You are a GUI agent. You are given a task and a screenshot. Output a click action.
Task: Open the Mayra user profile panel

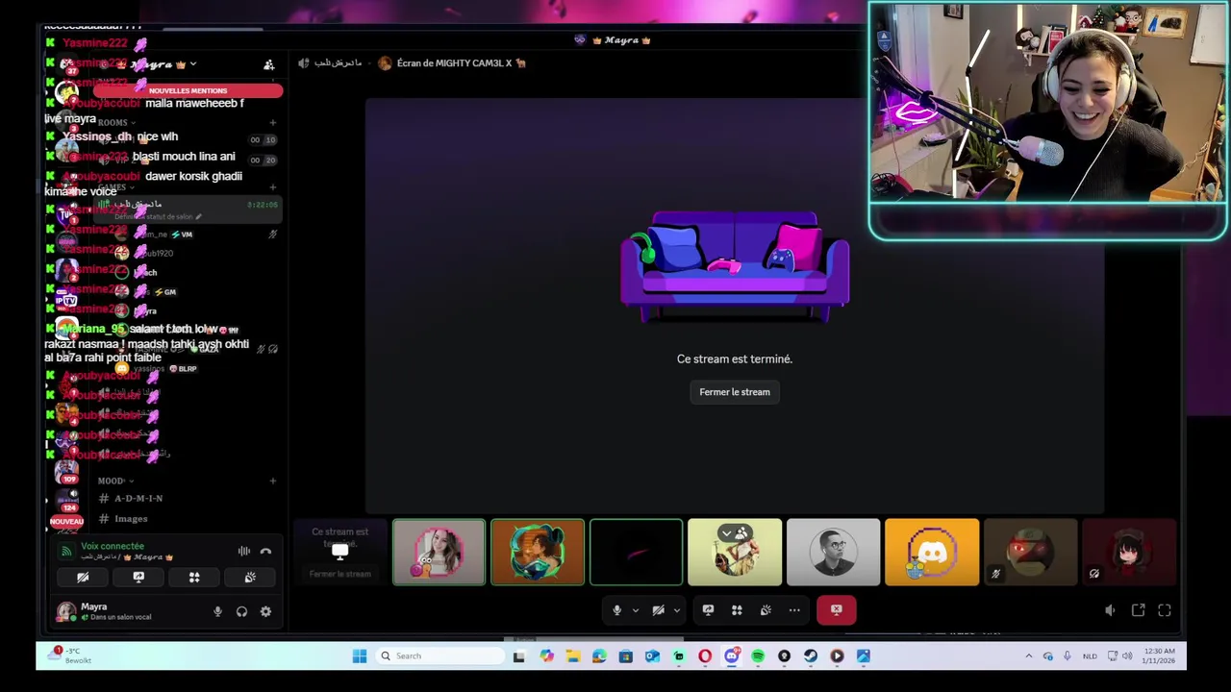coord(104,611)
